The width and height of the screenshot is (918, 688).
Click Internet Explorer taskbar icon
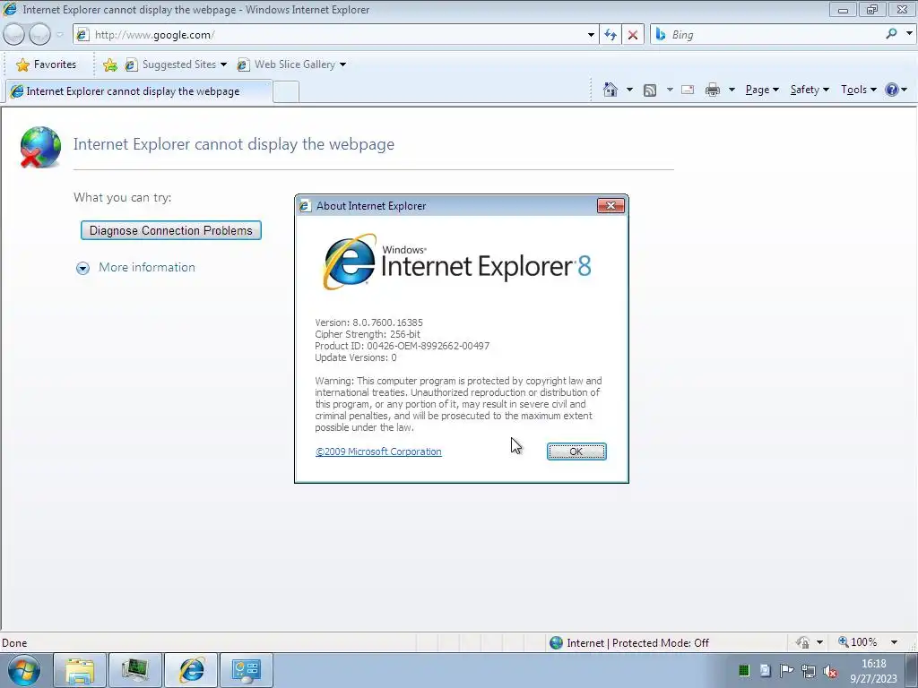pyautogui.click(x=191, y=670)
